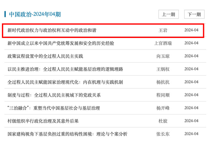Click the 下一期 next issue button
Image resolution: width=208 pixels, height=142 pixels.
pyautogui.click(x=194, y=14)
